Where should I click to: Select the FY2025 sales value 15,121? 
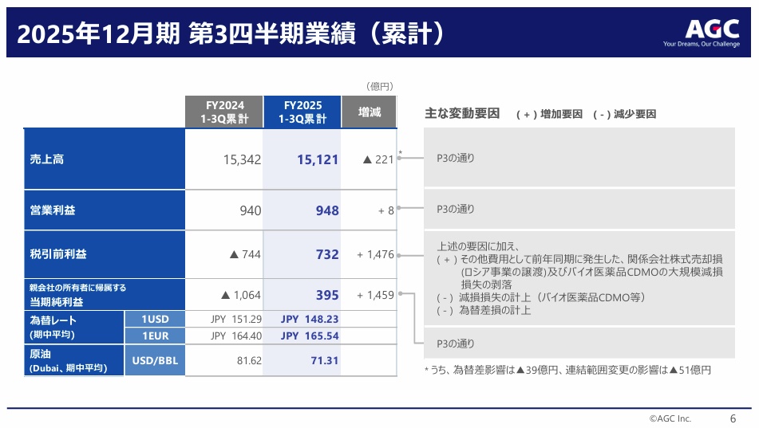[318, 159]
